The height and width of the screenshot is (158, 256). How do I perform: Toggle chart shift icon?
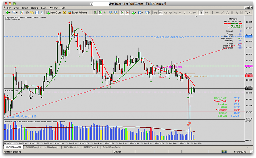click(127, 12)
